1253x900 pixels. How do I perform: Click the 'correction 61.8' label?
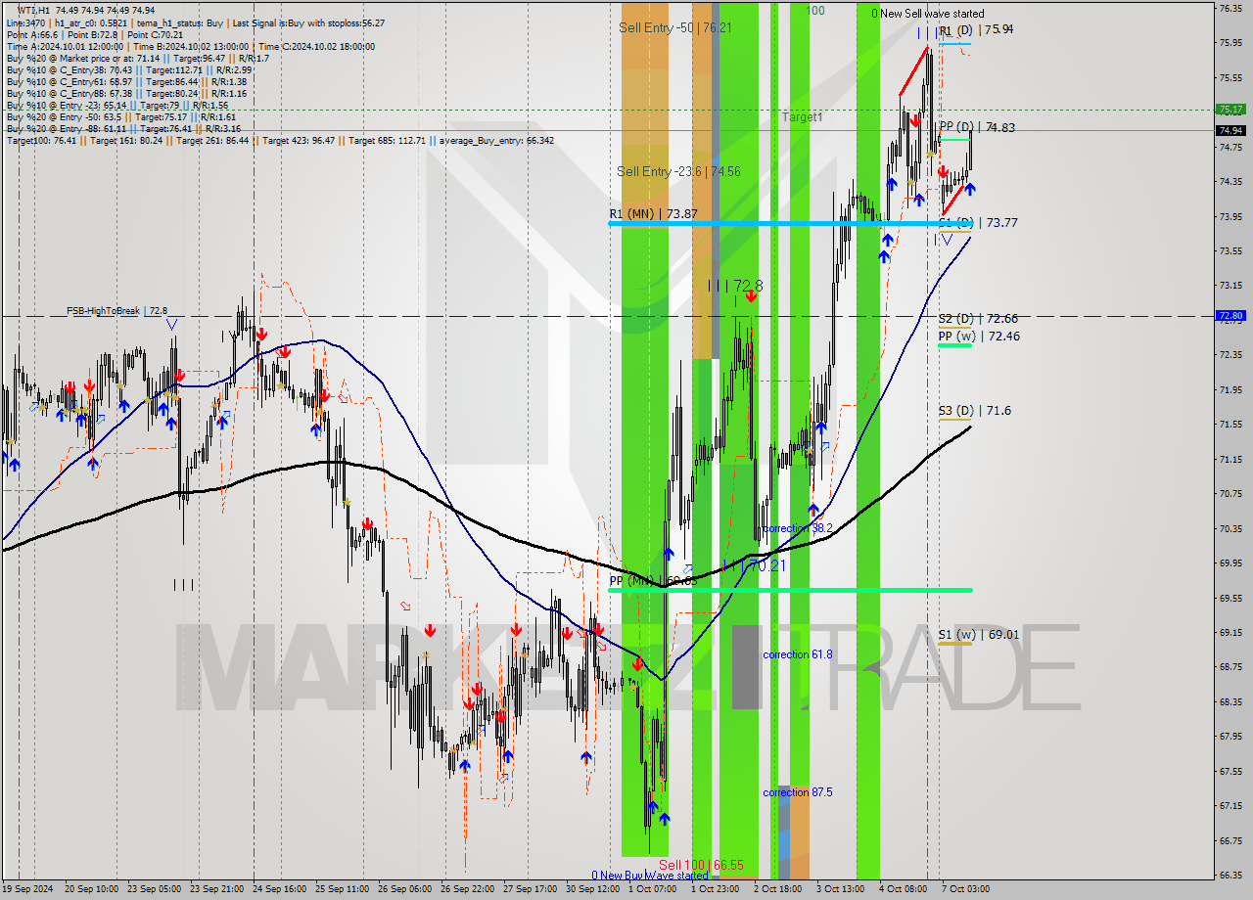pos(798,654)
